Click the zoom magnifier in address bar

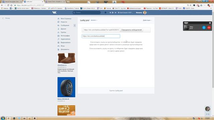point(188,5)
